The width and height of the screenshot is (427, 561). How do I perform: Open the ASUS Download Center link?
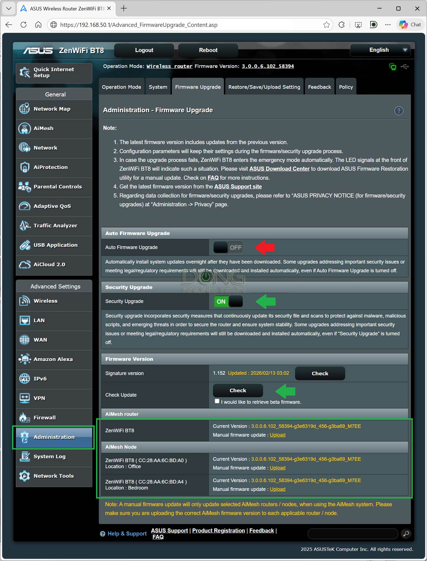tap(279, 169)
